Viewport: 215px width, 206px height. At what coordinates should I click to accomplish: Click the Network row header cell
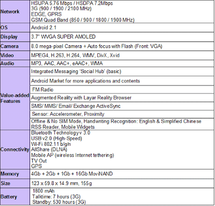[x=15, y=11]
